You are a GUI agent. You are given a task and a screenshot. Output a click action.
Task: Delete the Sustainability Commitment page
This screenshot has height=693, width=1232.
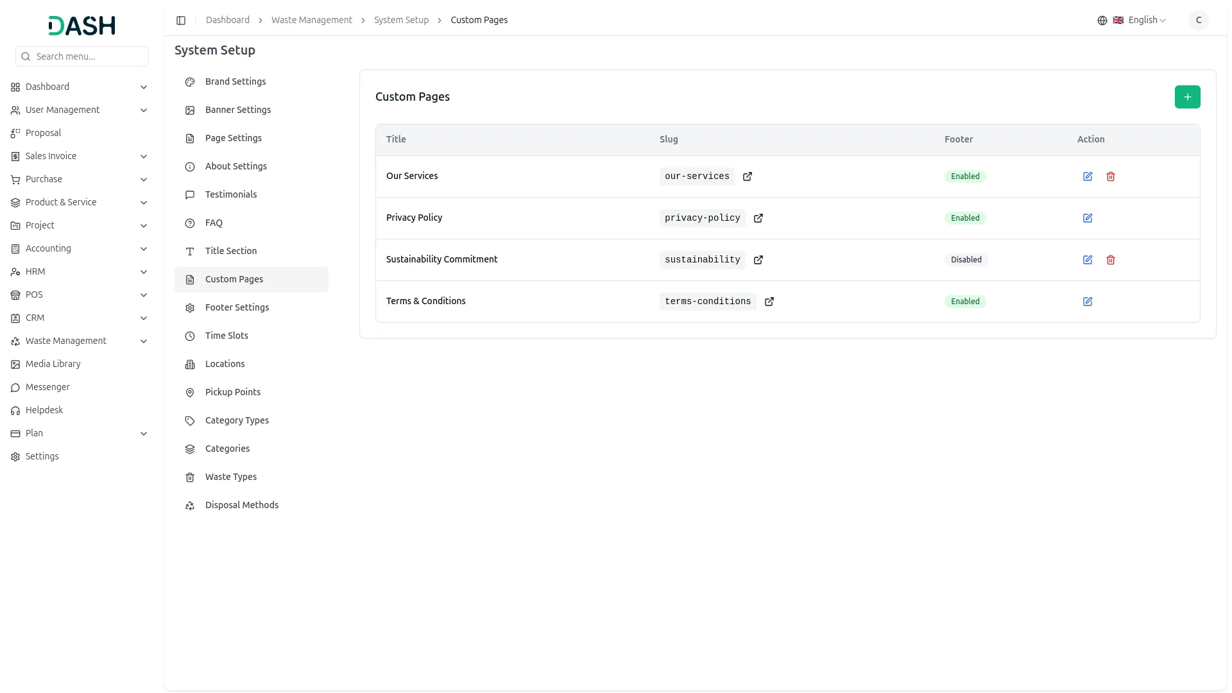(1111, 260)
